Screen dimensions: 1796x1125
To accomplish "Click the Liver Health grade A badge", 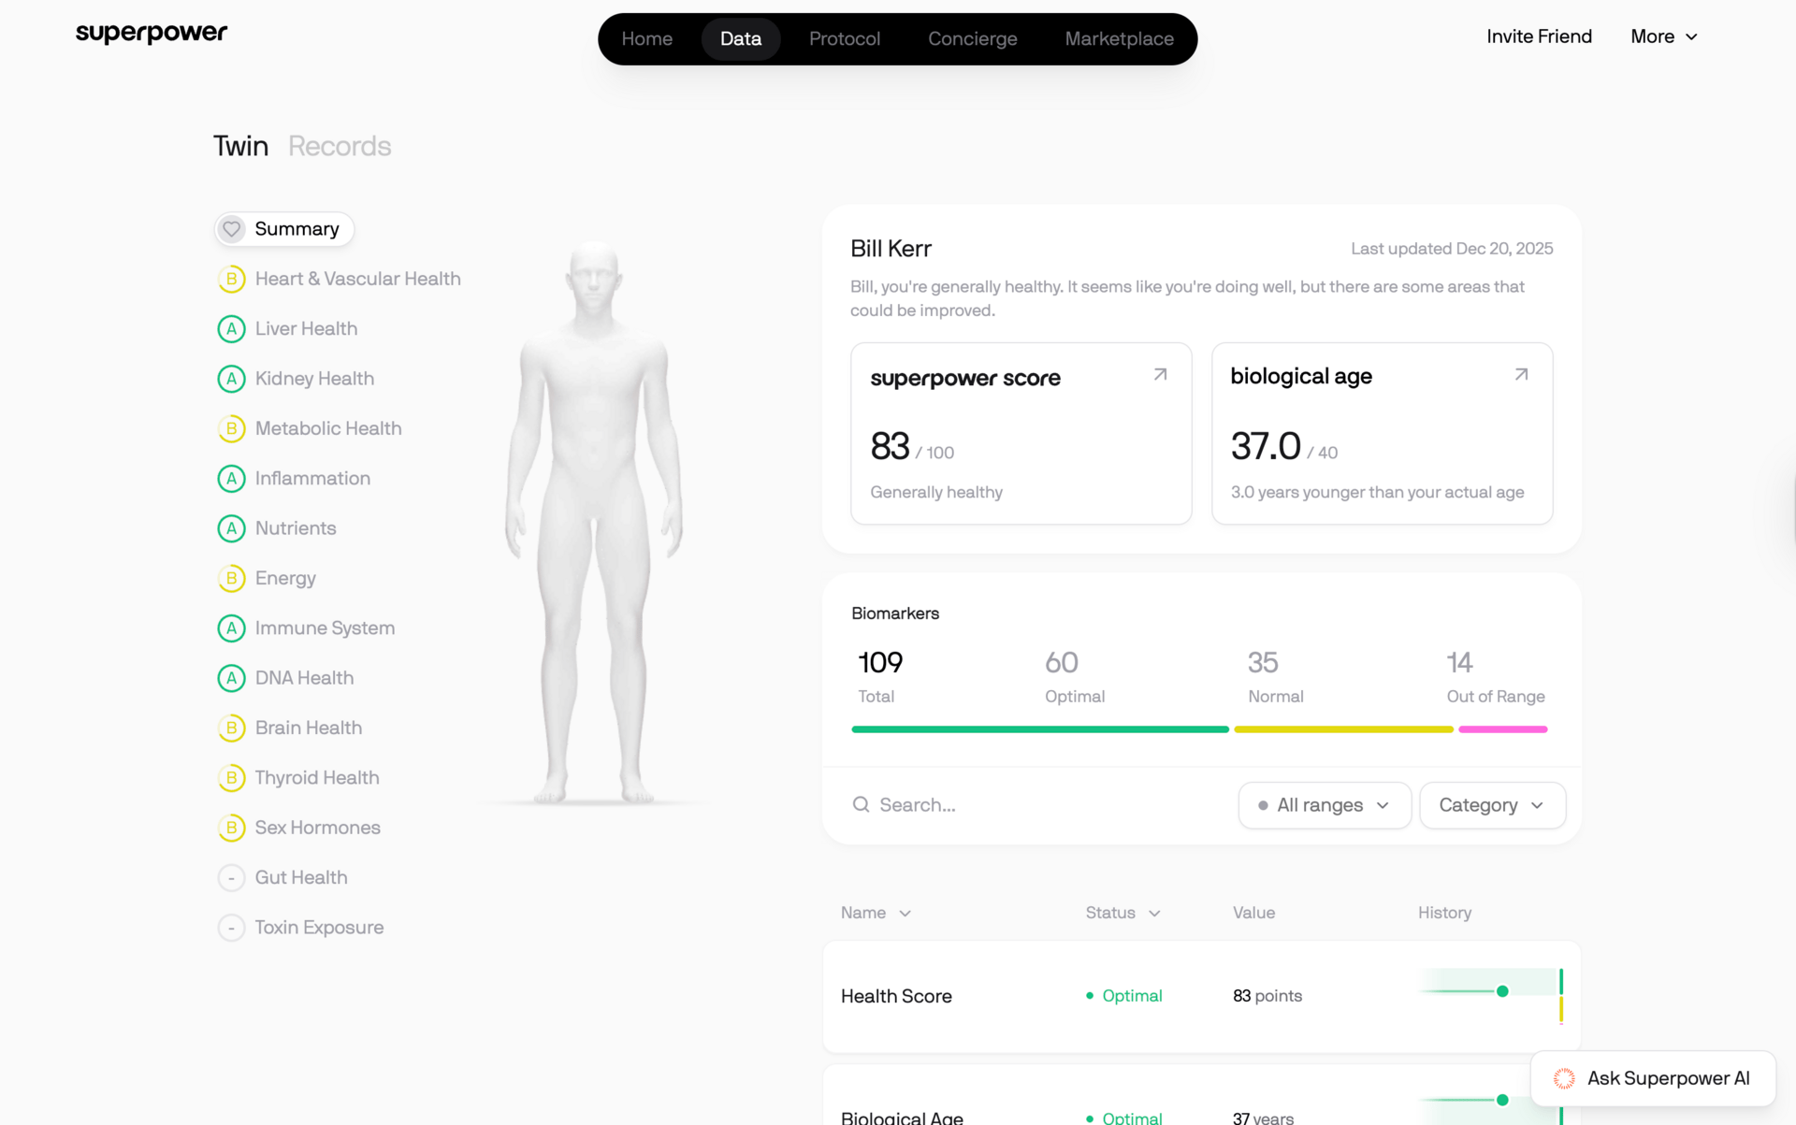I will point(232,329).
